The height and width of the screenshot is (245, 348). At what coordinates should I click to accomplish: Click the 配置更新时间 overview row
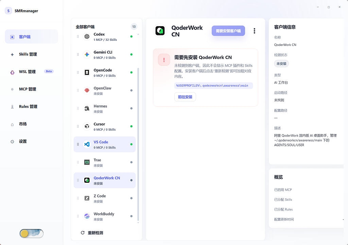(309, 219)
